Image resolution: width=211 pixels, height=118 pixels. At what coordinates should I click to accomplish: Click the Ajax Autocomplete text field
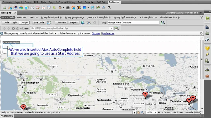[18, 46]
